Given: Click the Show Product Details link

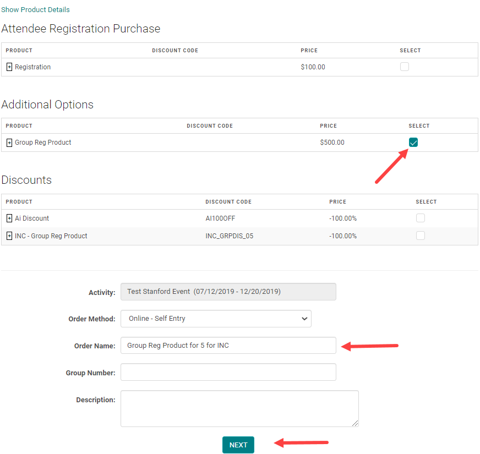Looking at the screenshot, I should click(x=35, y=10).
